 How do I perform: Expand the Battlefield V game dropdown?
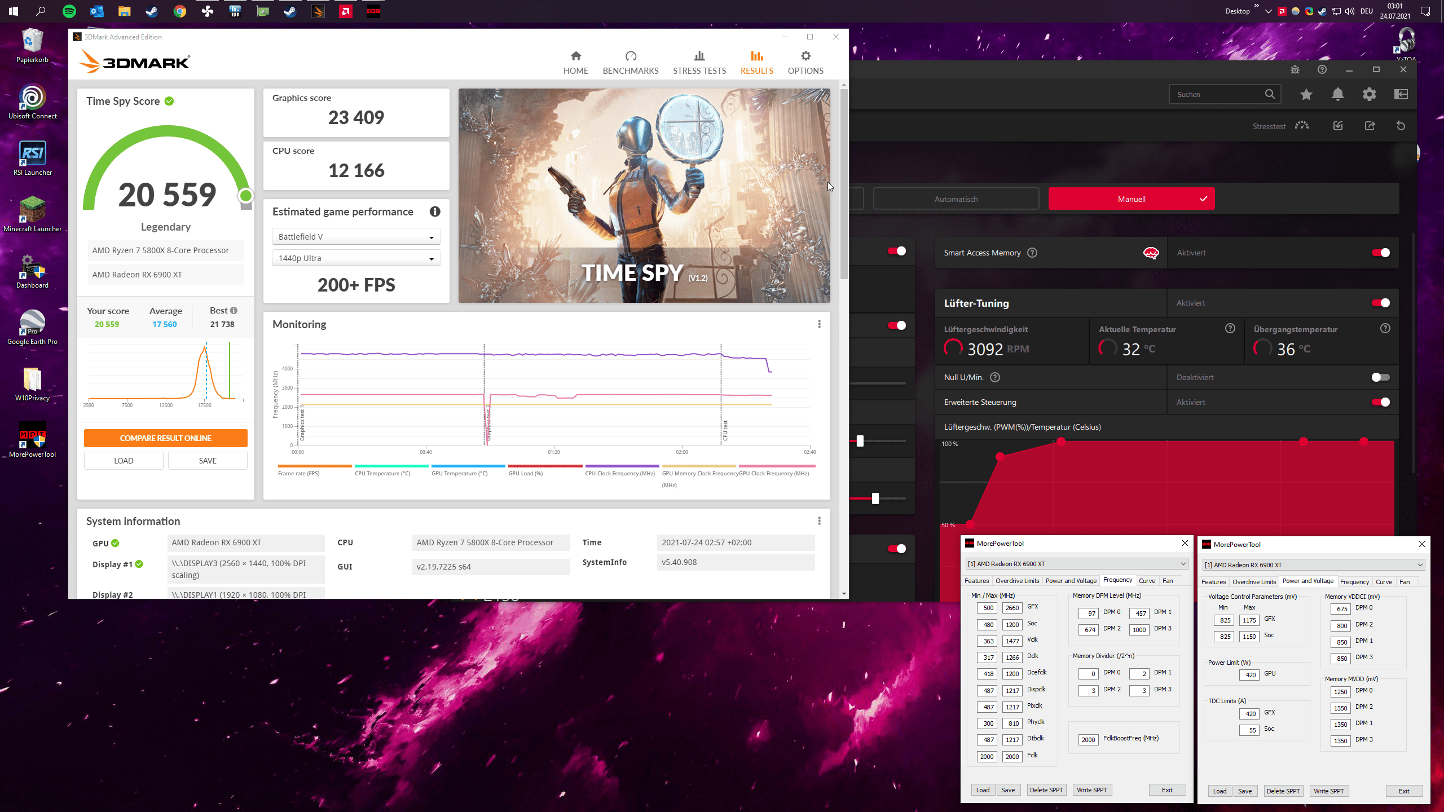coord(356,237)
